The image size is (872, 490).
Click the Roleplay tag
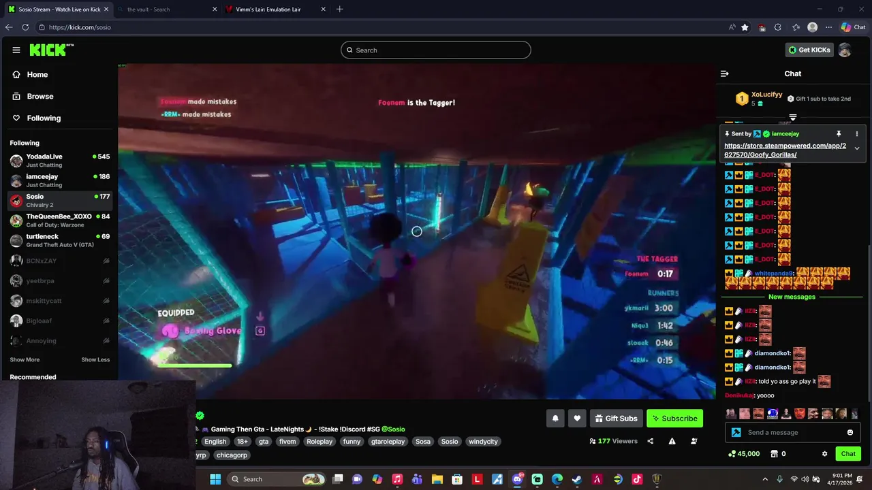tap(320, 442)
